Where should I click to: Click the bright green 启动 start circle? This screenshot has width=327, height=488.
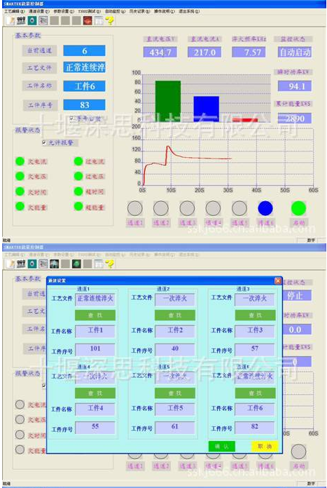tap(298, 208)
